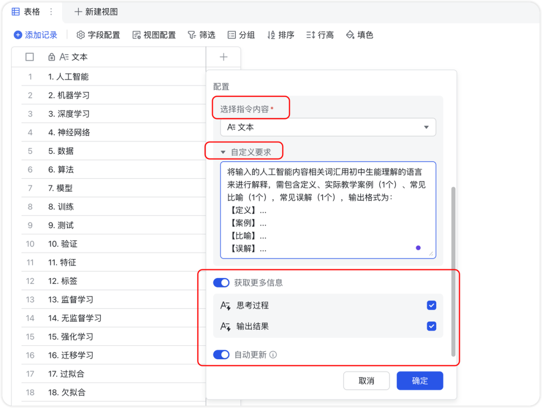Open the 分组 grouping menu
The image size is (542, 408).
[x=241, y=35]
